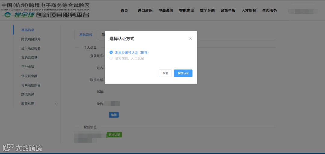Open 人才培育 navigation item

[x=249, y=11]
